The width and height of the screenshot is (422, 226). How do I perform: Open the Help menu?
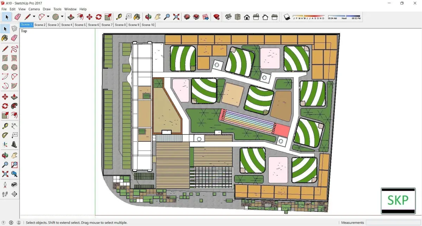(x=83, y=9)
